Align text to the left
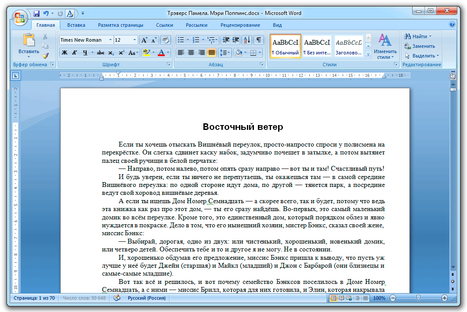The image size is (467, 312). 181,53
